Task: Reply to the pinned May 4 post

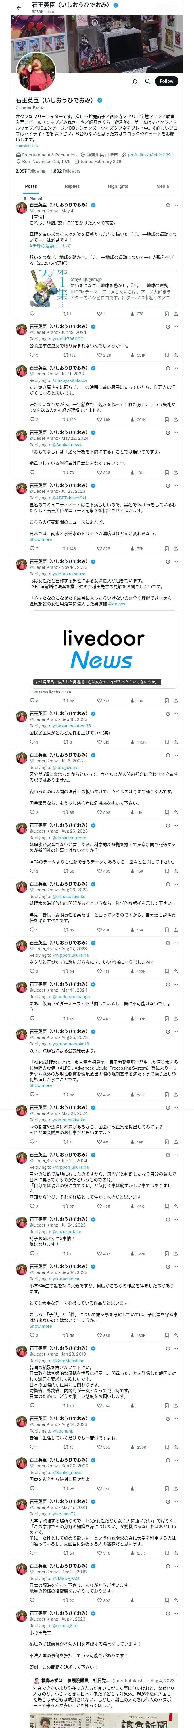Action: pos(32,313)
